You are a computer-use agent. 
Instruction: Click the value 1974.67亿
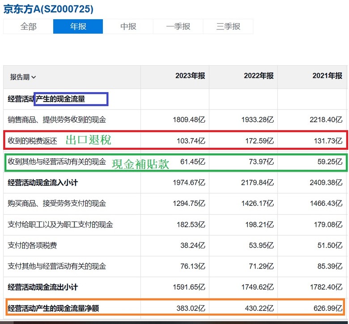tap(189, 183)
